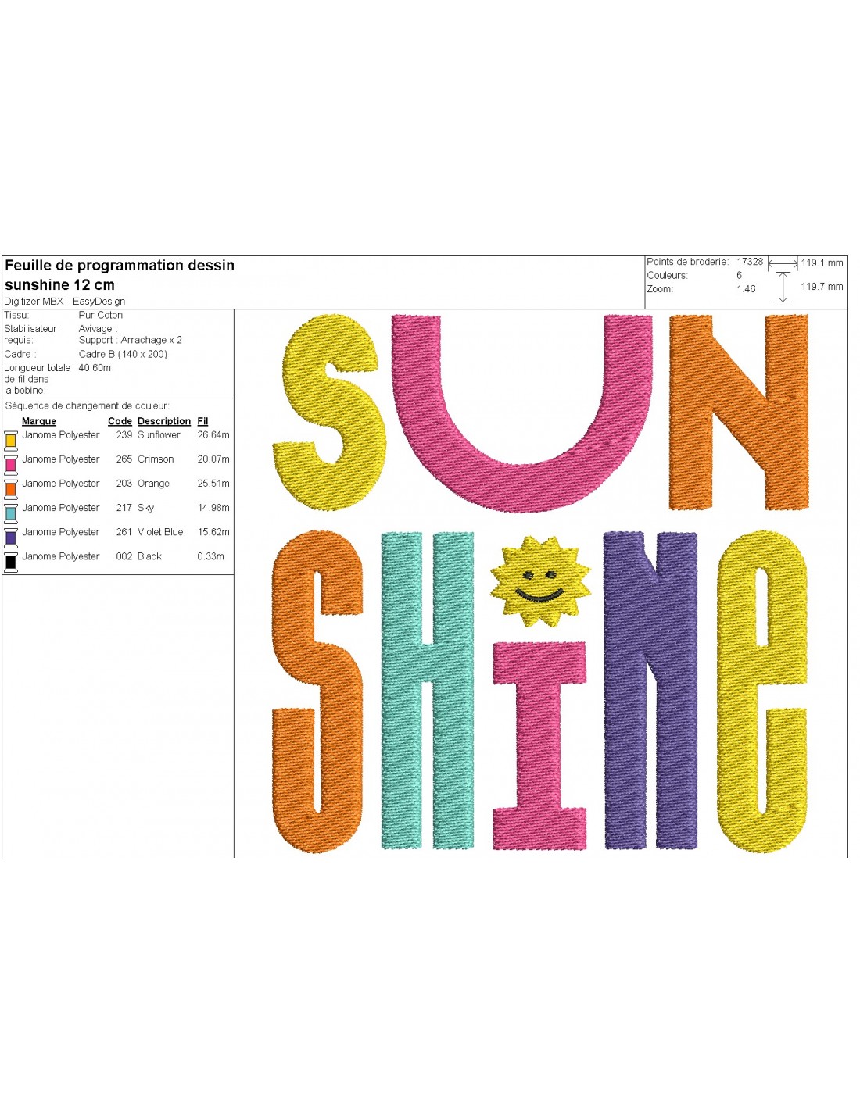Click thread code '217' in Sky row
The image size is (860, 1111).
[x=124, y=508]
